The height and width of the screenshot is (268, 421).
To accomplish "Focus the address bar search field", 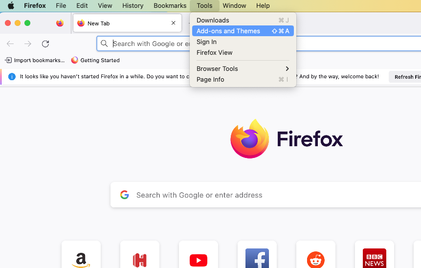I will click(x=259, y=44).
